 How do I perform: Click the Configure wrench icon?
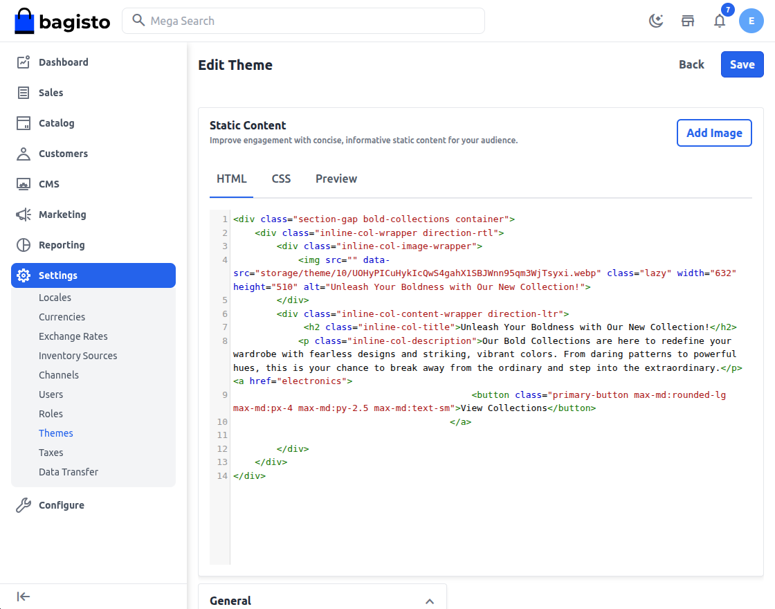pyautogui.click(x=24, y=505)
